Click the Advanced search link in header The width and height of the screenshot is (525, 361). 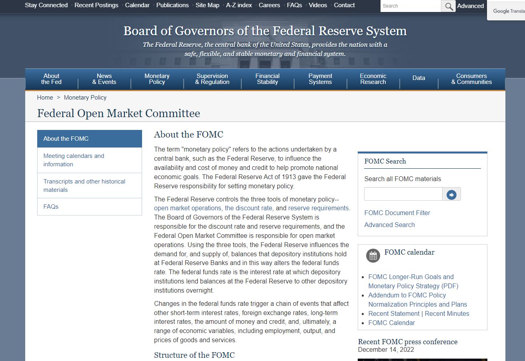[x=471, y=6]
